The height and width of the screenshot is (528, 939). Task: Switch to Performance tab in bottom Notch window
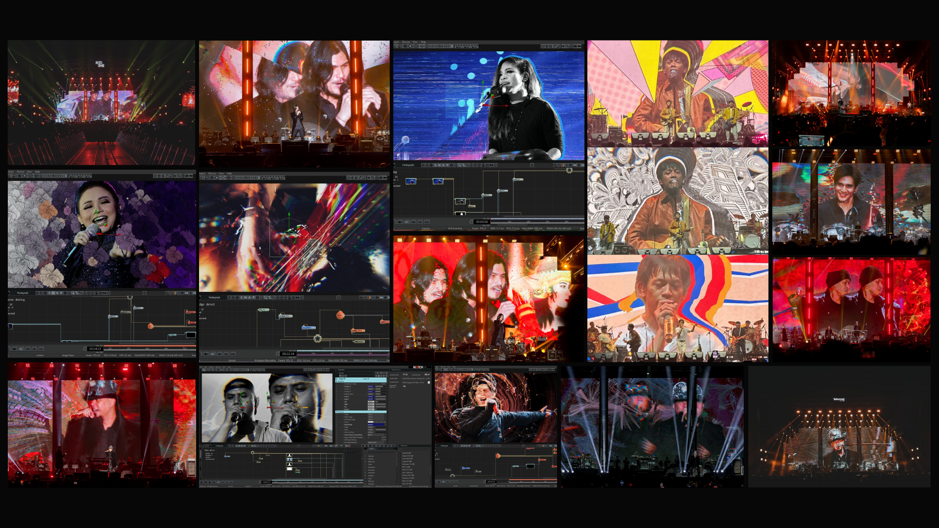pyautogui.click(x=396, y=370)
